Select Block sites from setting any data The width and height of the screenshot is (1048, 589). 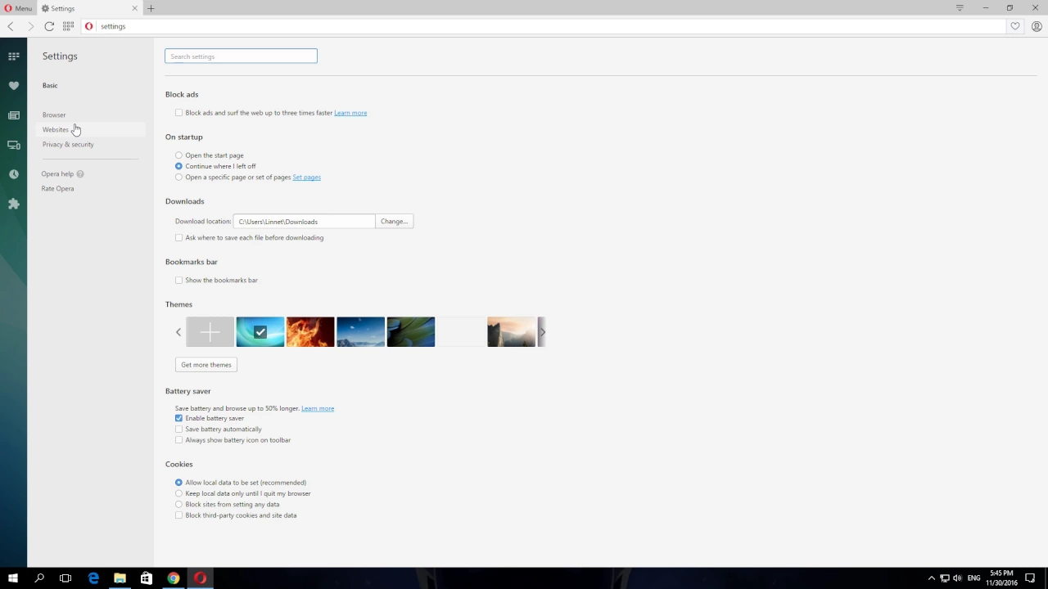pos(178,504)
